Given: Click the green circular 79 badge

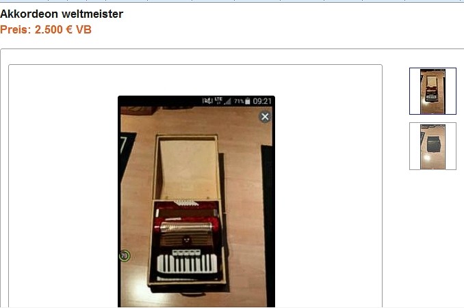Looking at the screenshot, I should tap(125, 255).
